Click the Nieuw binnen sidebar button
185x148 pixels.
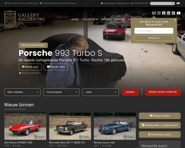[x=160, y=116]
